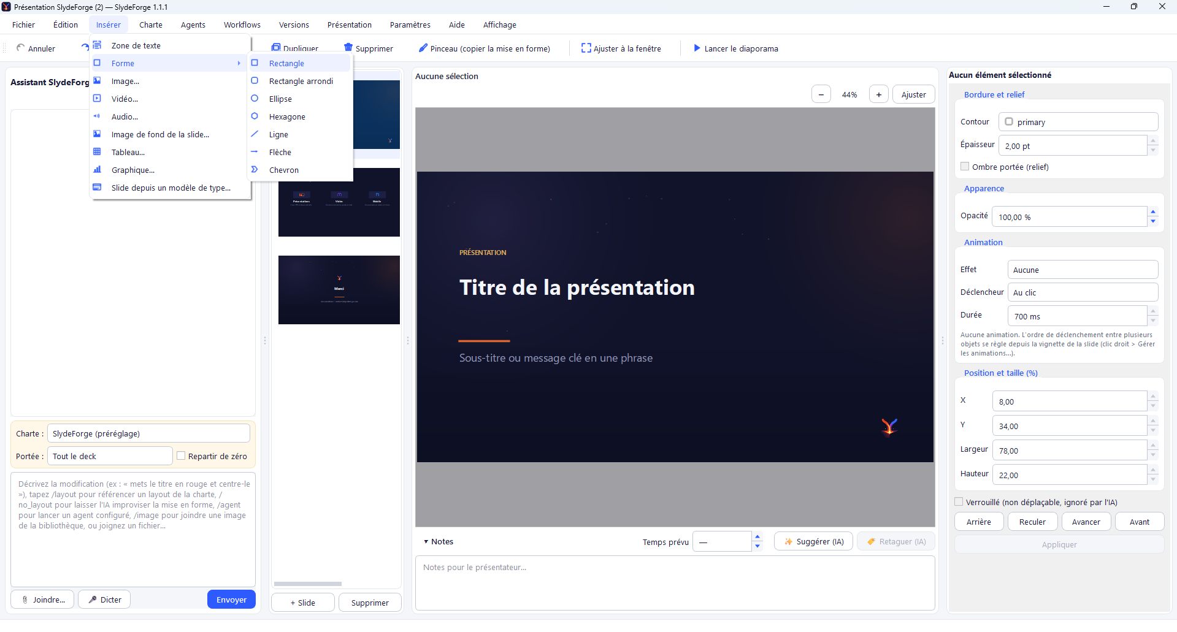Click the Envoyer button
Image resolution: width=1177 pixels, height=632 pixels.
coord(231,600)
